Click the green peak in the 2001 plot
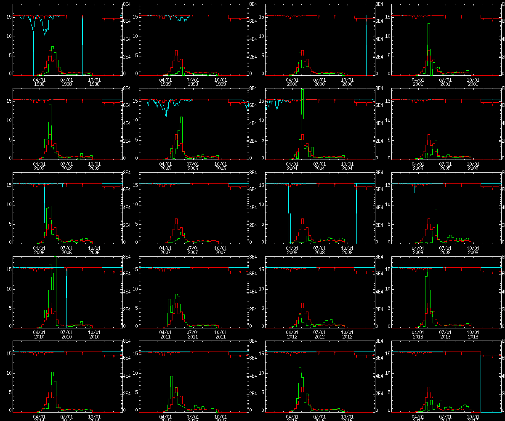The image size is (505, 421). [428, 24]
